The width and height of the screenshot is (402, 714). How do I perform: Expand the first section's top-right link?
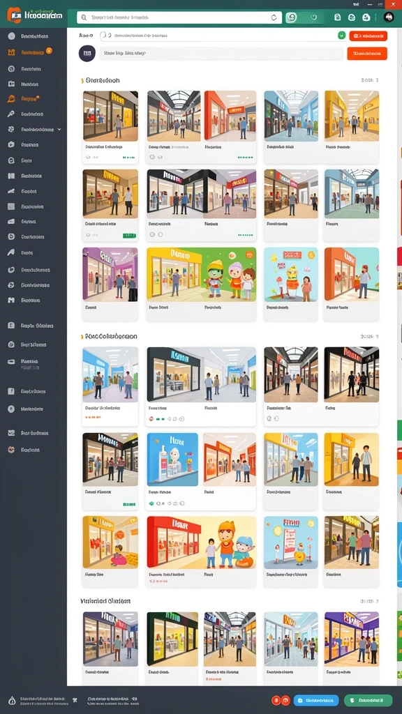[x=369, y=80]
